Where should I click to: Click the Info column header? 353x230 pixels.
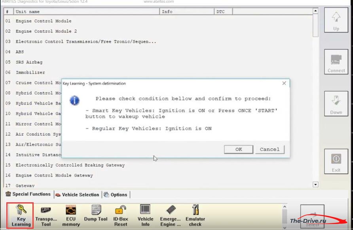pos(187,11)
